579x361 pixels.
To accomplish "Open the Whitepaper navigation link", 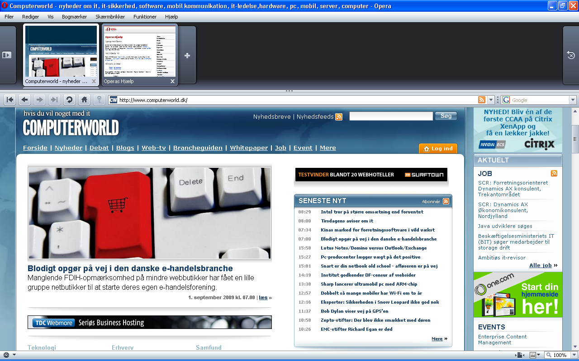I will pos(249,148).
